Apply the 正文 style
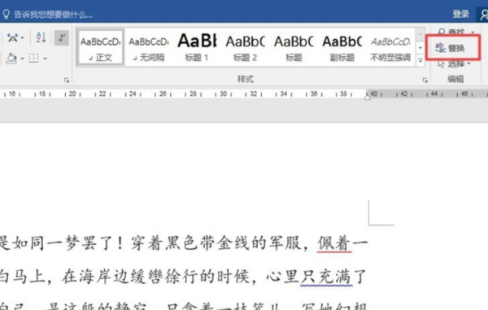Image resolution: width=488 pixels, height=310 pixels. (101, 47)
